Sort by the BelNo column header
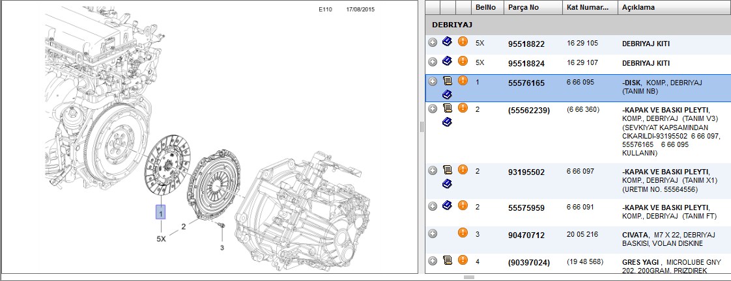731x281 pixels. [487, 7]
